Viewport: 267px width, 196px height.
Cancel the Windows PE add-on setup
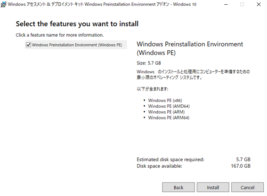point(247,188)
